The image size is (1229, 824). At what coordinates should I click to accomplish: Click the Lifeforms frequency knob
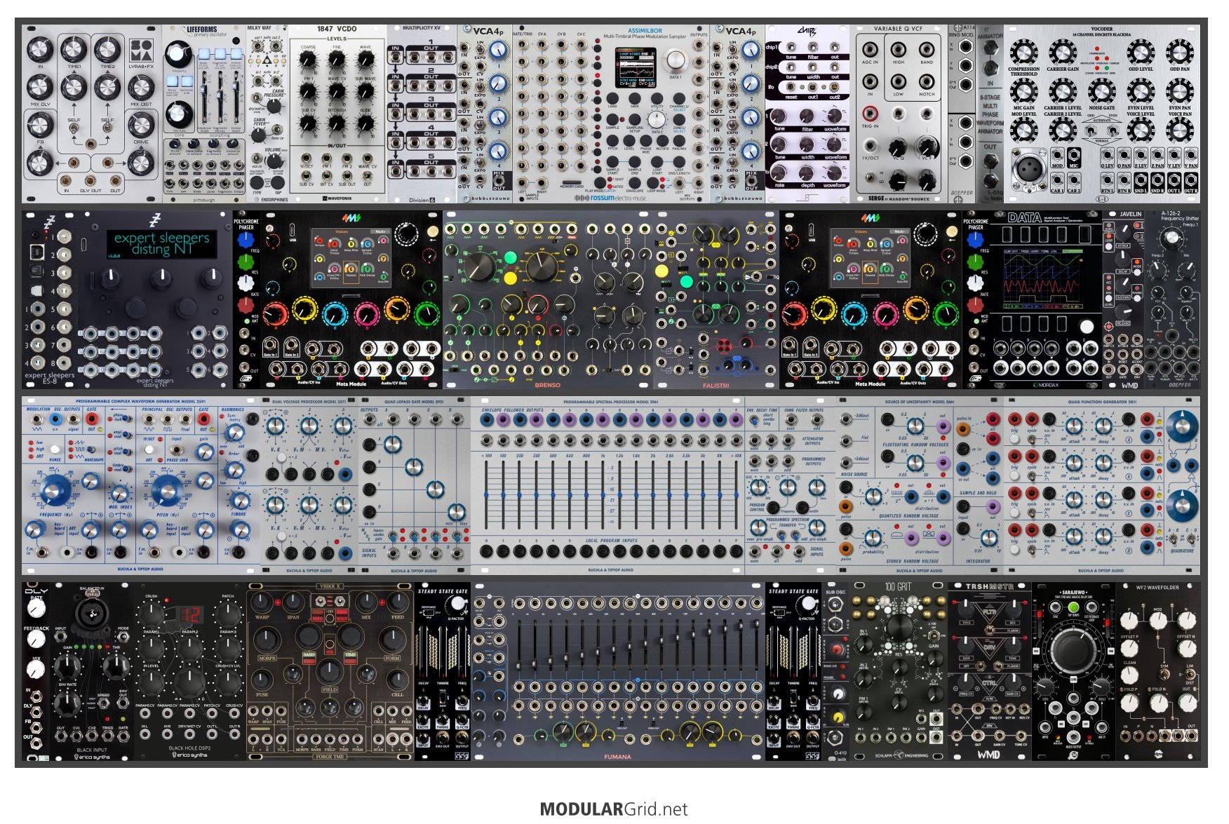click(178, 55)
